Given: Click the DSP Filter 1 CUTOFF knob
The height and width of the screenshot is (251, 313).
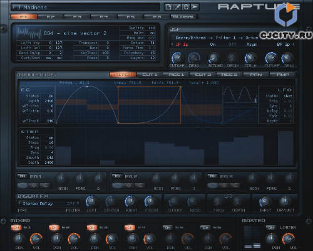Looking at the screenshot, I should pyautogui.click(x=177, y=58).
